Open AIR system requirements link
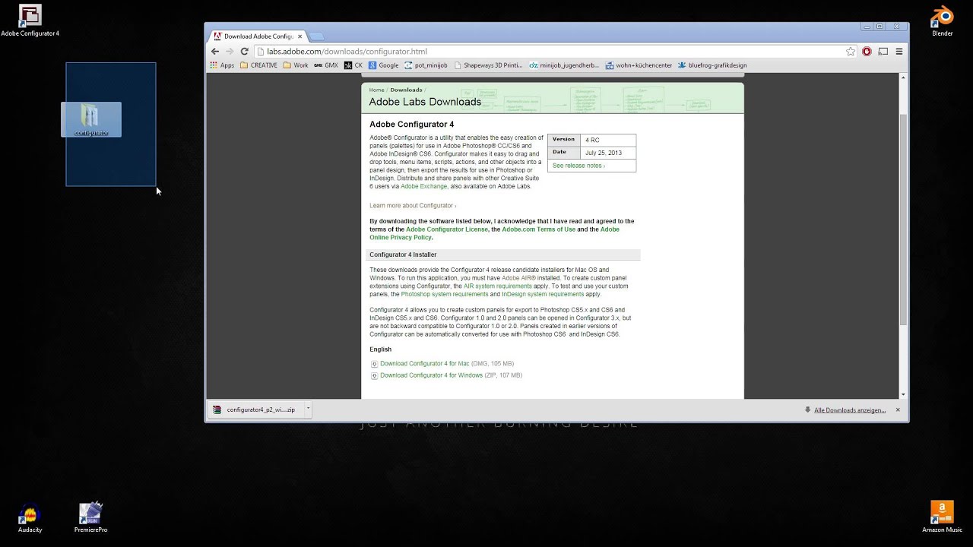 497,286
